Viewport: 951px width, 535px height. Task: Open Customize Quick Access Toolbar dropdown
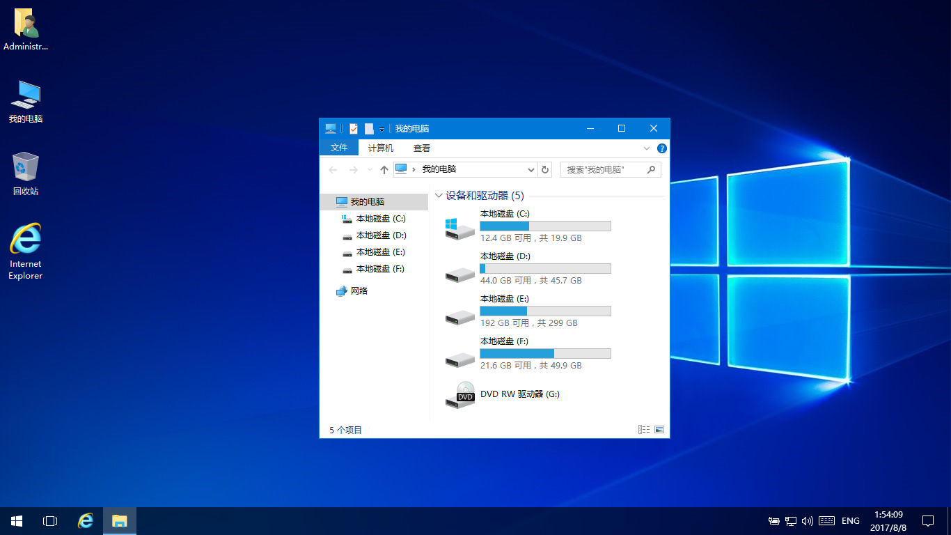(382, 129)
